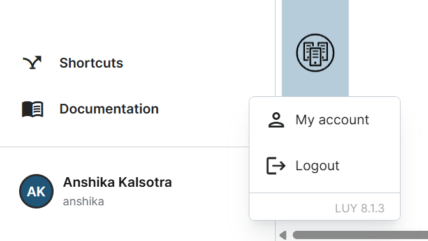The height and width of the screenshot is (241, 428).
Task: Select the Anshika Kalsotra name text
Action: click(x=117, y=182)
